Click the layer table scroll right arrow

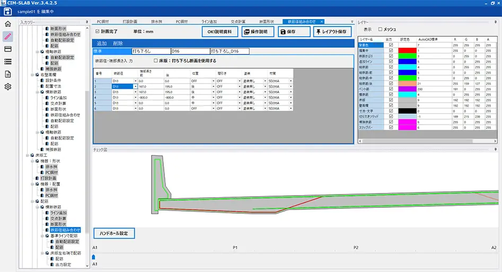click(495, 141)
